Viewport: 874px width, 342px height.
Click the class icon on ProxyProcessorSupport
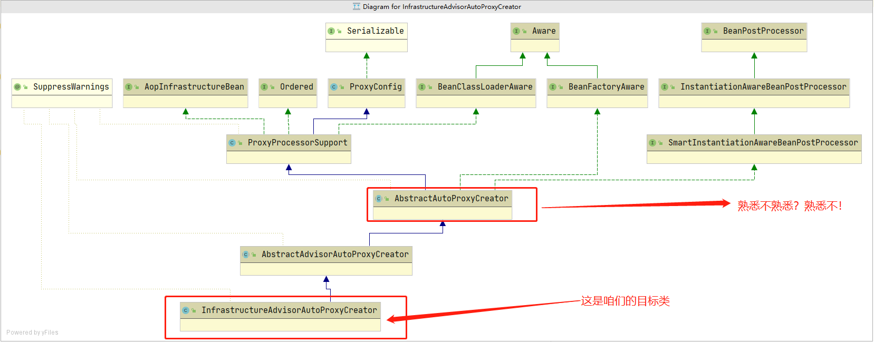click(x=232, y=143)
